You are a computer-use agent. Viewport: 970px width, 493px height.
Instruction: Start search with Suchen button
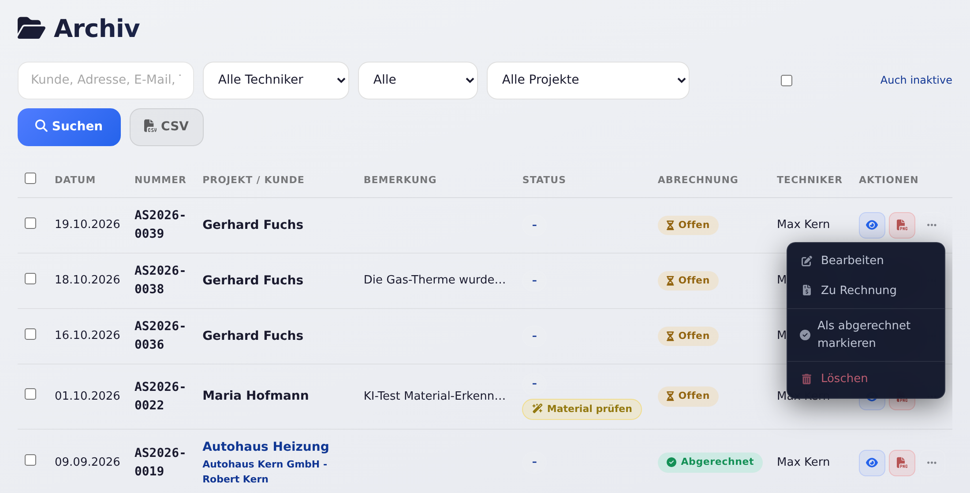click(x=69, y=127)
